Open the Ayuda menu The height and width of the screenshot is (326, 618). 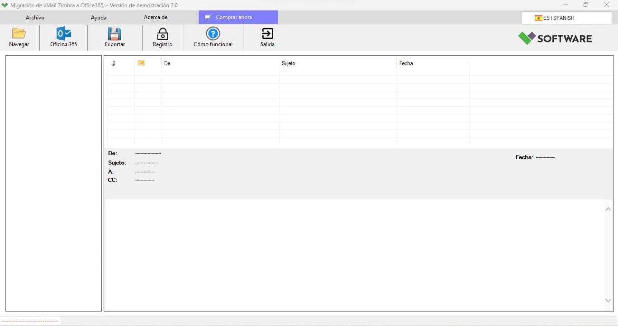pos(98,17)
